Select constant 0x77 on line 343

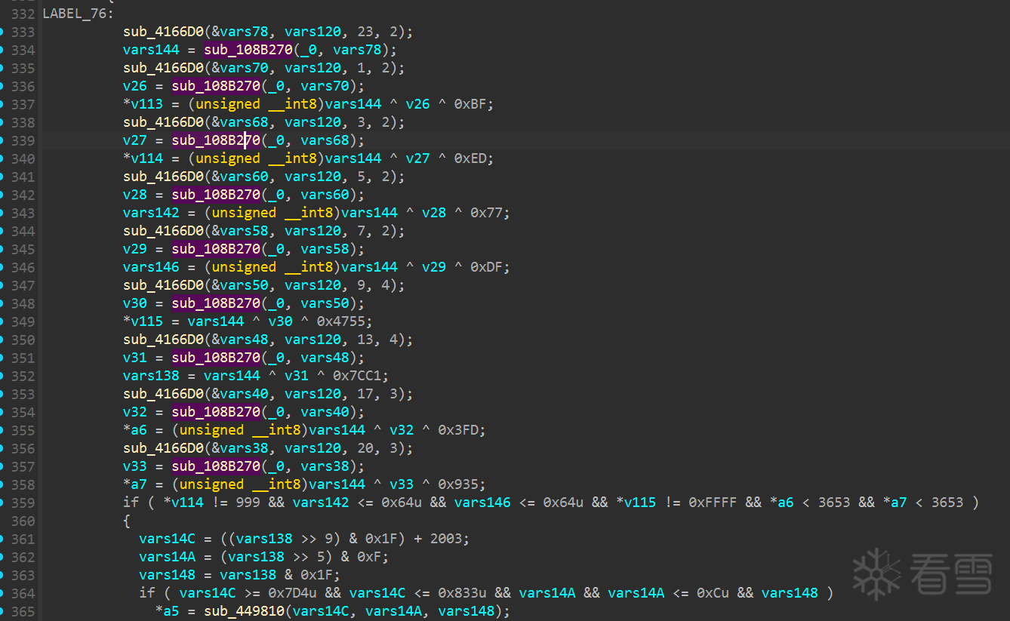point(487,213)
